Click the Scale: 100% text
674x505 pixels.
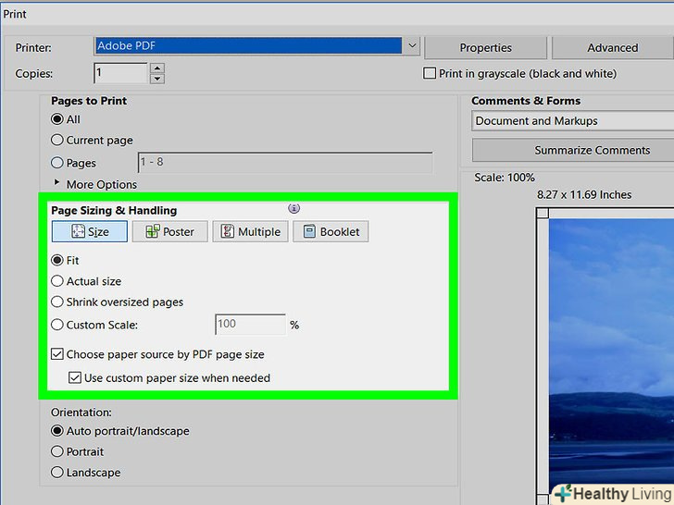tap(505, 178)
